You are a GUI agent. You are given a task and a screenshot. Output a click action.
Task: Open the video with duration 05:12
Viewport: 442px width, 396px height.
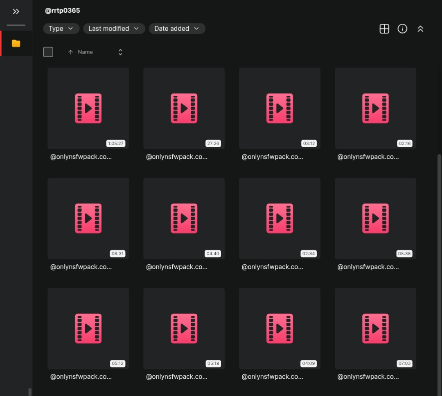[x=88, y=328]
